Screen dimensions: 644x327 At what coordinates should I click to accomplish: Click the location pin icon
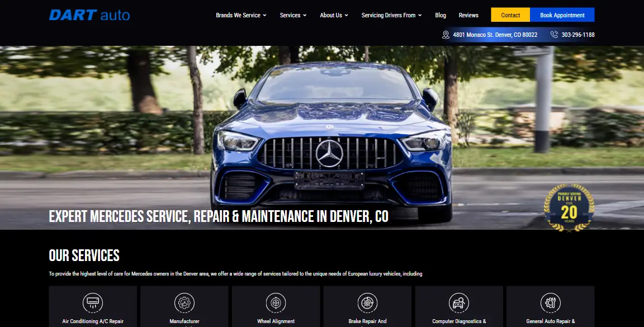446,35
